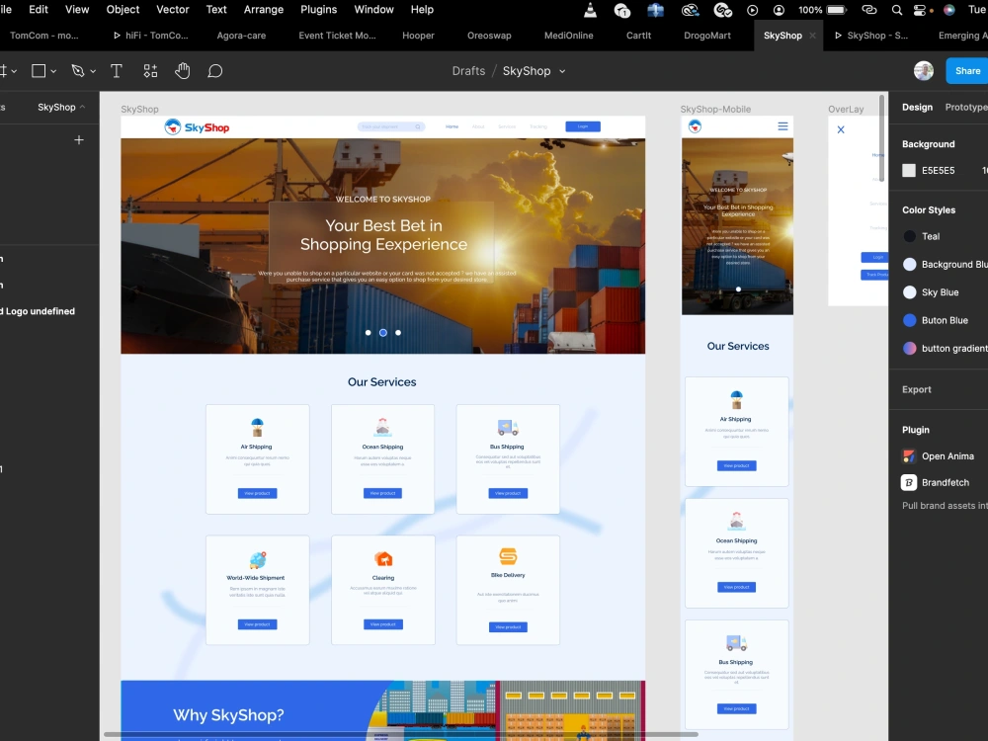988x741 pixels.
Task: Click the Drafts breadcrumb link
Action: pos(468,71)
